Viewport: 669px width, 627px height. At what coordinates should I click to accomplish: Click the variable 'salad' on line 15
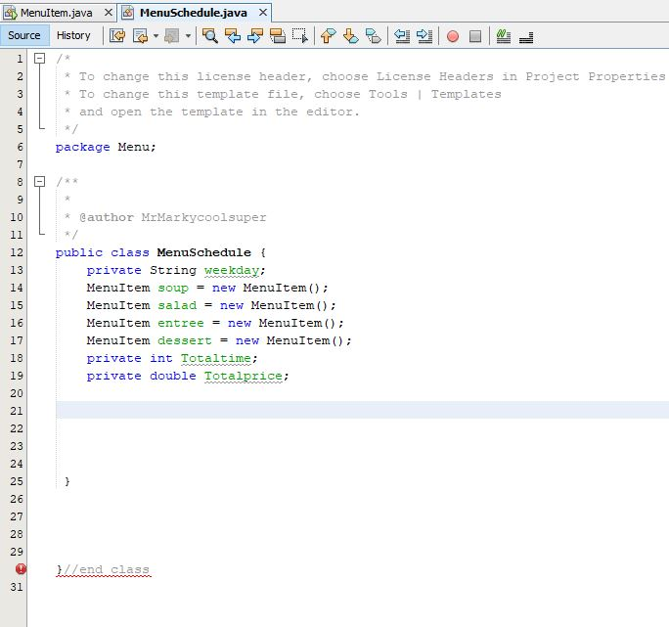pyautogui.click(x=177, y=305)
